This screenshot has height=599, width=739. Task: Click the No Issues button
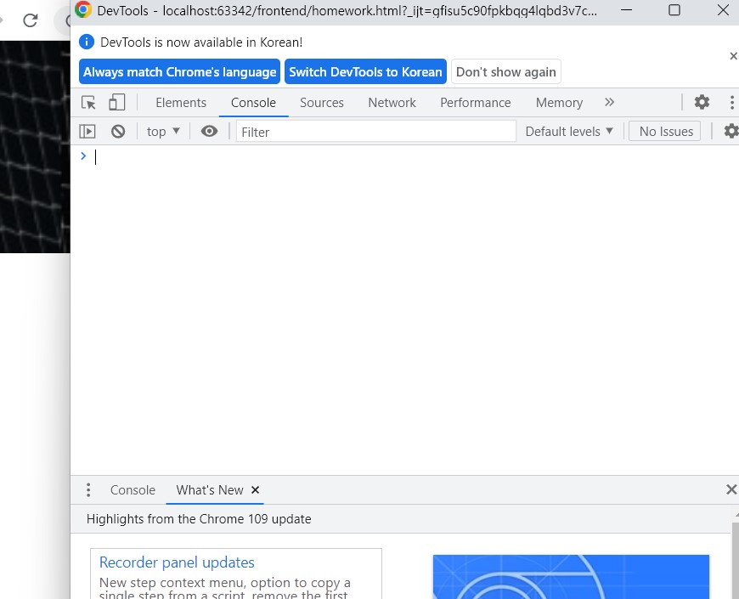click(x=665, y=132)
